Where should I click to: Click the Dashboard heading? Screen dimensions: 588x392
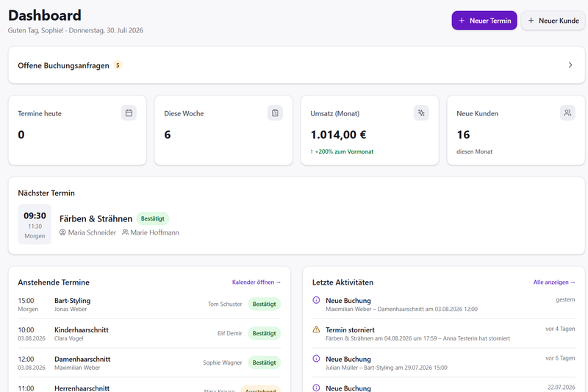click(x=45, y=15)
